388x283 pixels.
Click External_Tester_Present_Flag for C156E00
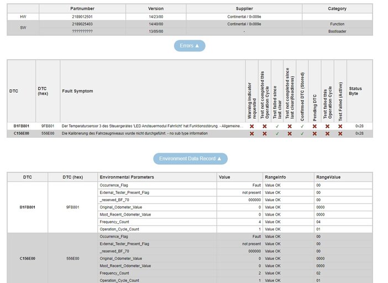pyautogui.click(x=124, y=244)
